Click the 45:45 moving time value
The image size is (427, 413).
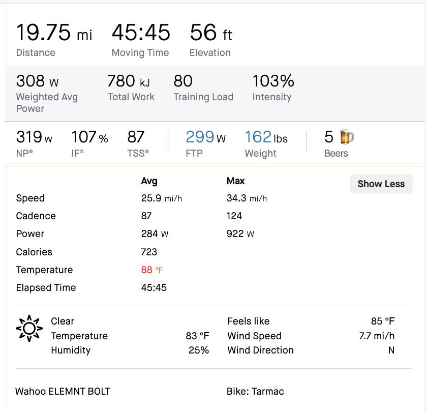coord(141,33)
